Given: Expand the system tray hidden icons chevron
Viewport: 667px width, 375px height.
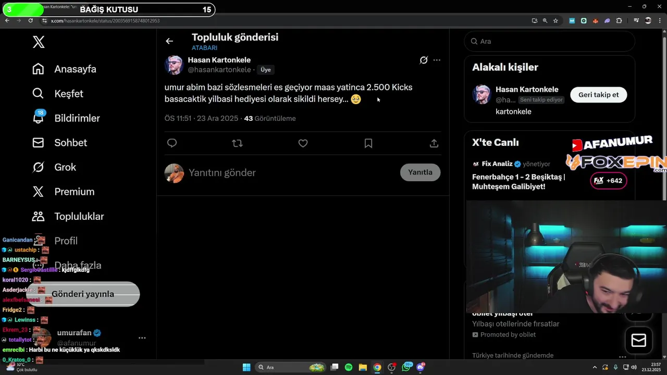Looking at the screenshot, I should [595, 367].
